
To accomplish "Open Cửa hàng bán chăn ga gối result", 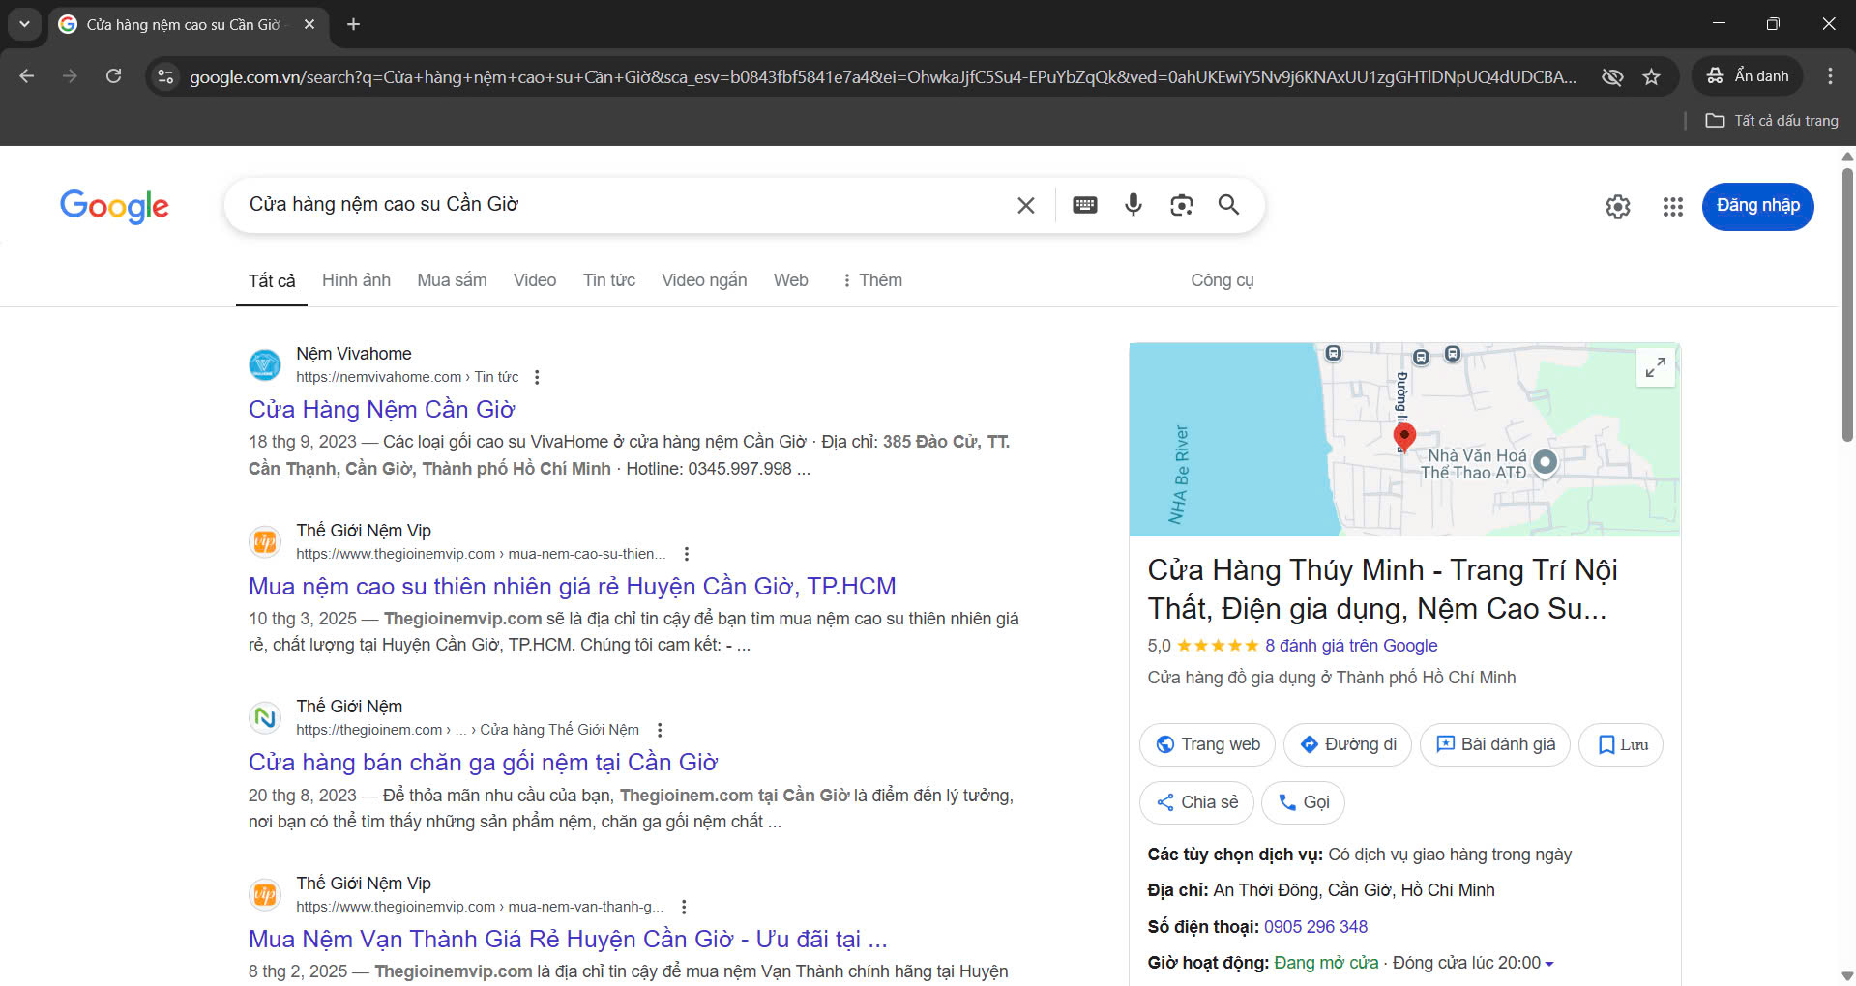I will point(484,763).
